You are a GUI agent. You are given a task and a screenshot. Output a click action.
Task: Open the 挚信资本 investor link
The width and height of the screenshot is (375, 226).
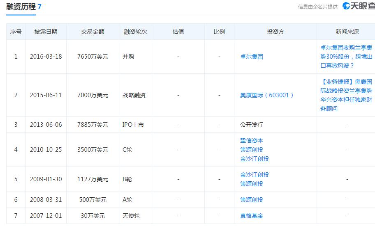click(x=251, y=141)
